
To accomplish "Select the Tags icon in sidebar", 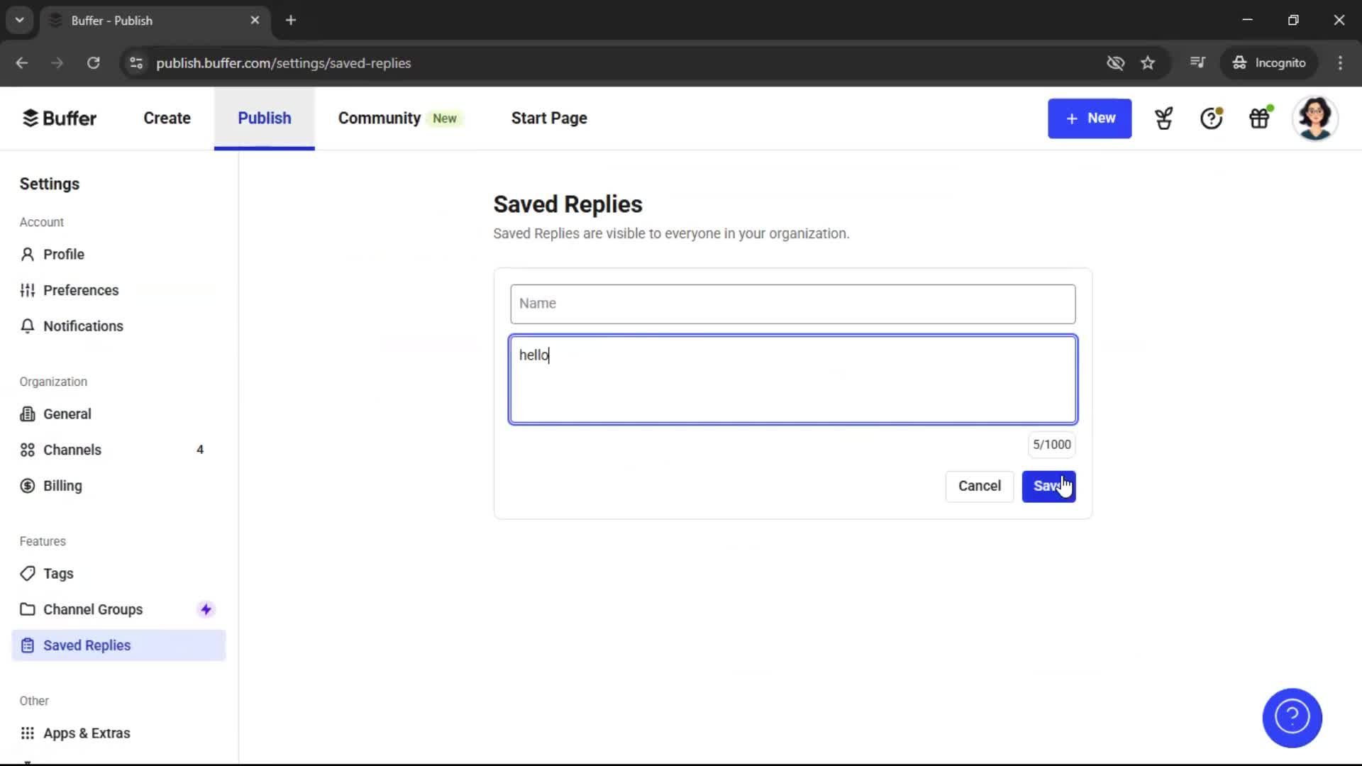I will coord(27,573).
